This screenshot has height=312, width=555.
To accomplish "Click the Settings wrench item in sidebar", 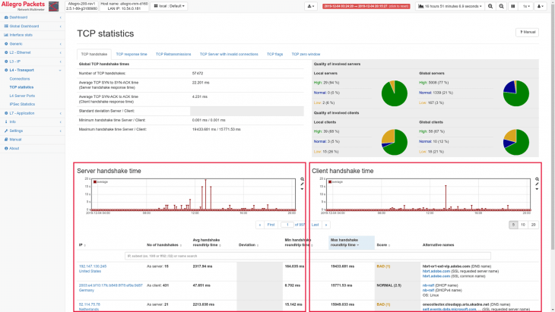I will [x=16, y=131].
